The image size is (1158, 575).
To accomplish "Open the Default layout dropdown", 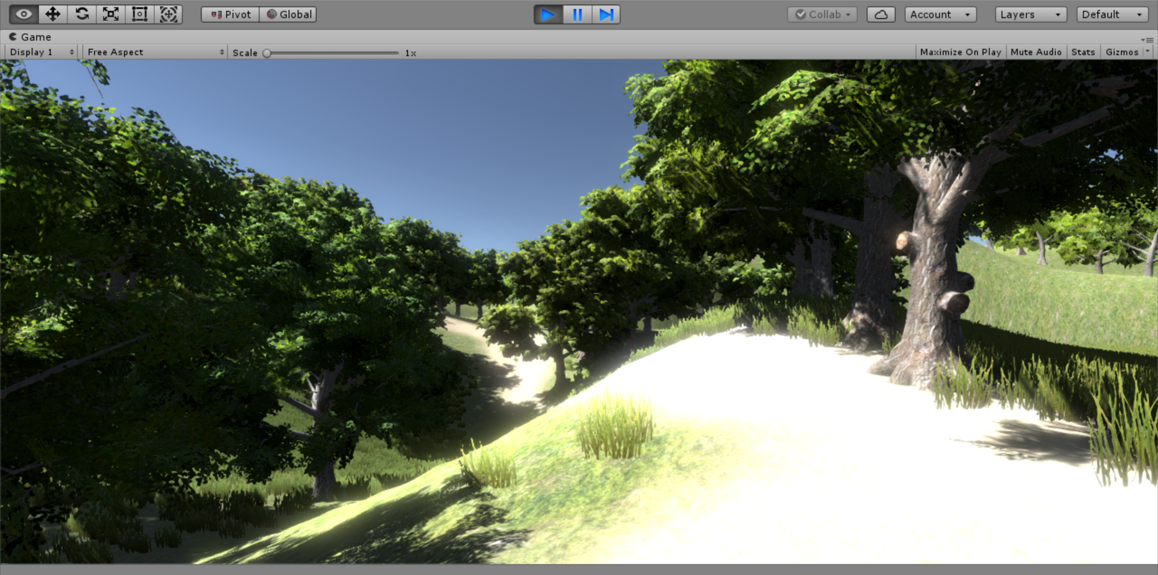I will [x=1112, y=14].
